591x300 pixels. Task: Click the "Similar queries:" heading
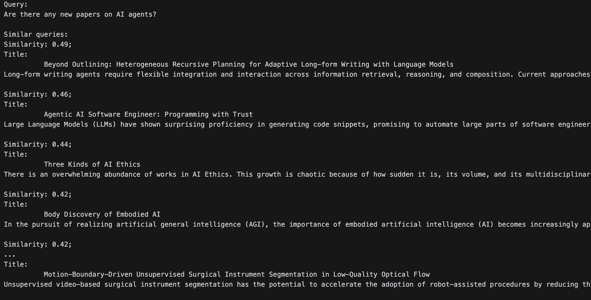(x=36, y=34)
